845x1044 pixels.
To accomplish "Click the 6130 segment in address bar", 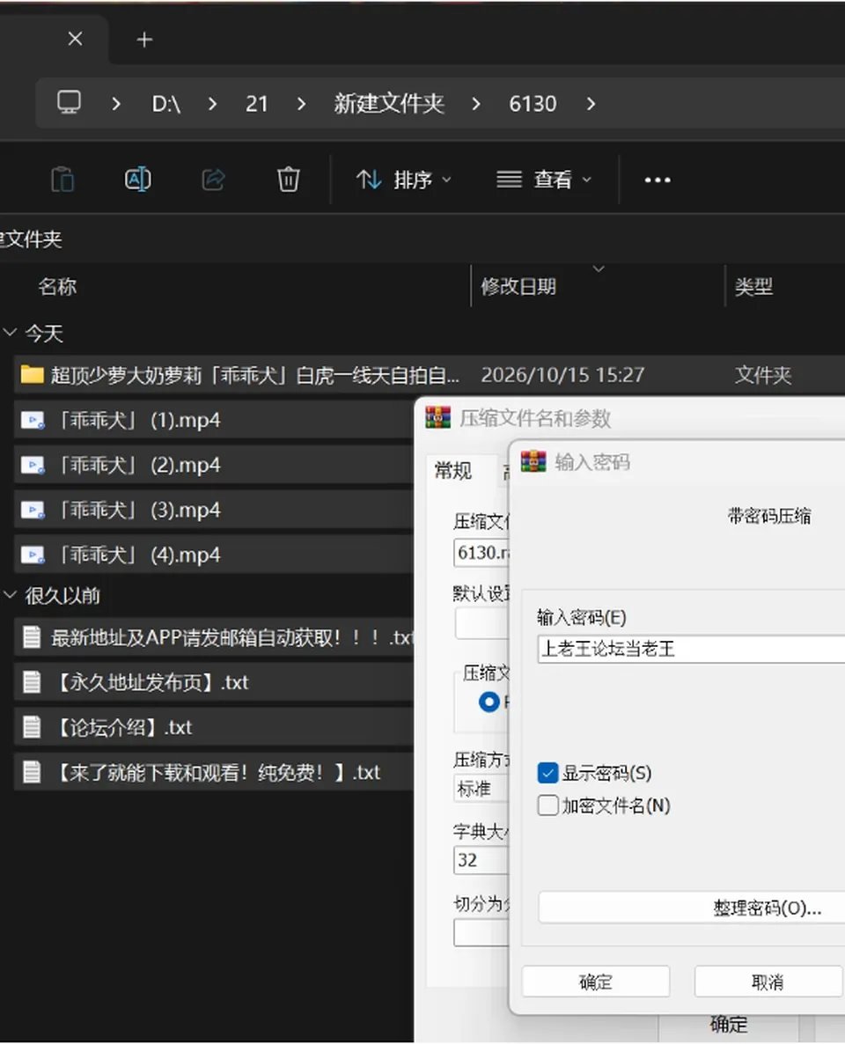I will pyautogui.click(x=533, y=104).
